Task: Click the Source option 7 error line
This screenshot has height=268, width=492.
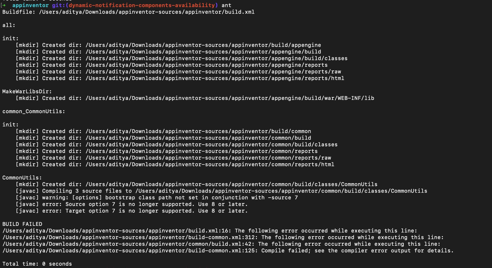Action: 156,204
